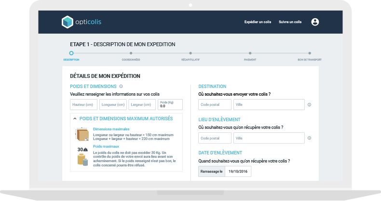Click text 'Où souhaitez-vous qu'on récupère votre colis ?'
The height and width of the screenshot is (201, 381).
tap(241, 127)
